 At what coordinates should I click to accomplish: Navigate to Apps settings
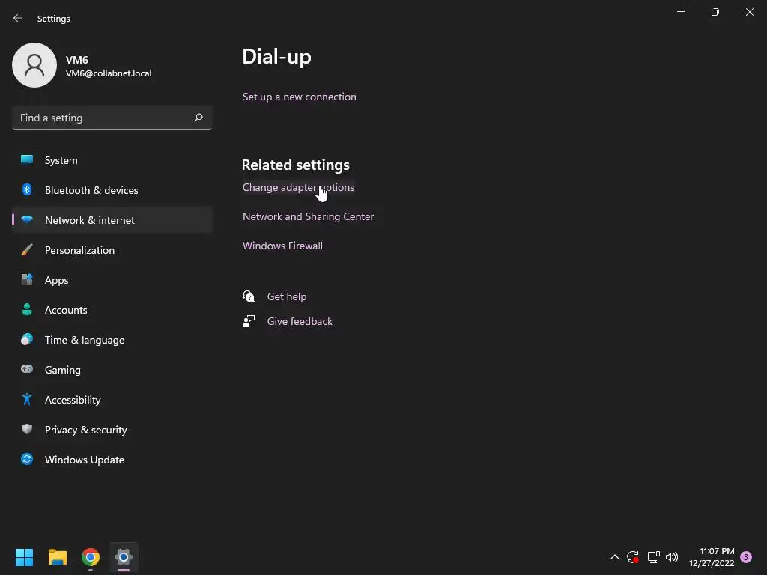112,280
